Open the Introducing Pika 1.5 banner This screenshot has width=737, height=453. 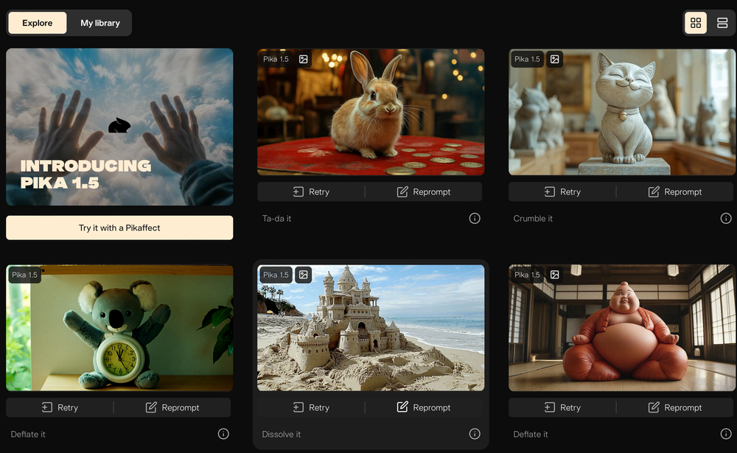tap(119, 127)
